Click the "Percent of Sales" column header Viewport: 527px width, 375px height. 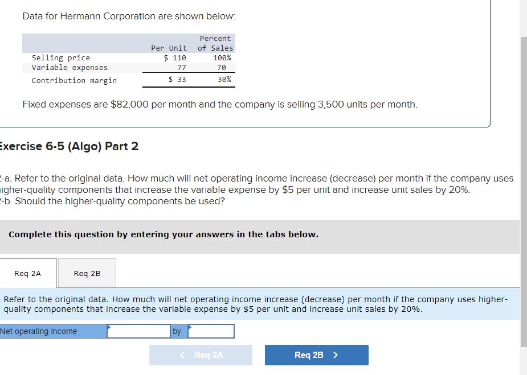point(215,42)
